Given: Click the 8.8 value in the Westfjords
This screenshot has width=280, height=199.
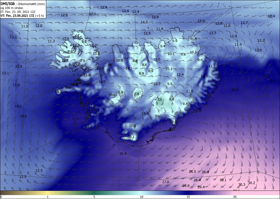Looking at the screenshot, I should click(x=70, y=52).
